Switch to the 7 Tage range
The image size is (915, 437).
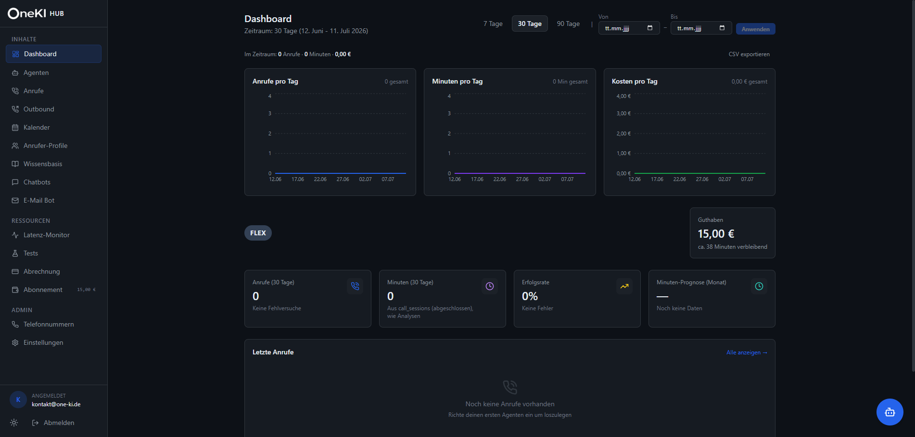pos(493,24)
